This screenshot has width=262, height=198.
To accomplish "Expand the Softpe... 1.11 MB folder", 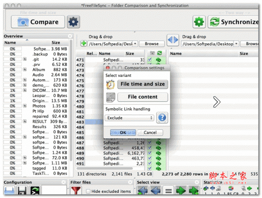I will tap(25, 163).
